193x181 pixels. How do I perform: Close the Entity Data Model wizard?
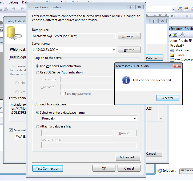point(162,21)
